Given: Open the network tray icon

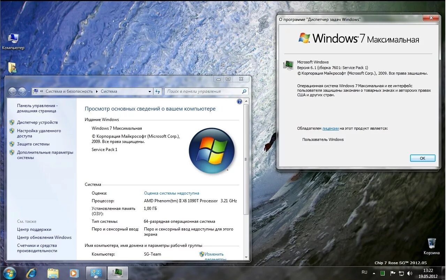Looking at the screenshot, I should 401,273.
